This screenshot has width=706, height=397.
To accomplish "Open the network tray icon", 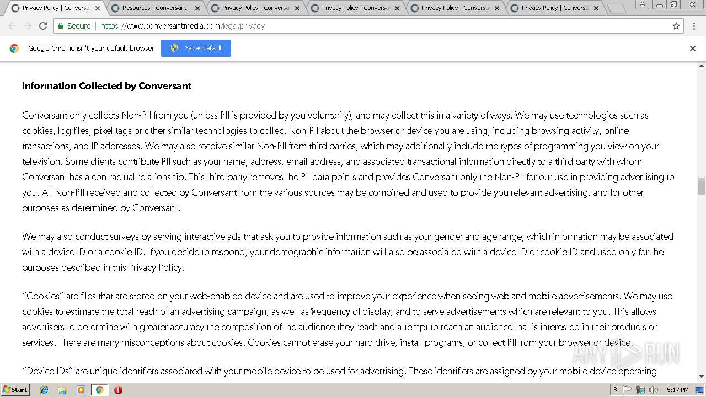I will pos(639,389).
